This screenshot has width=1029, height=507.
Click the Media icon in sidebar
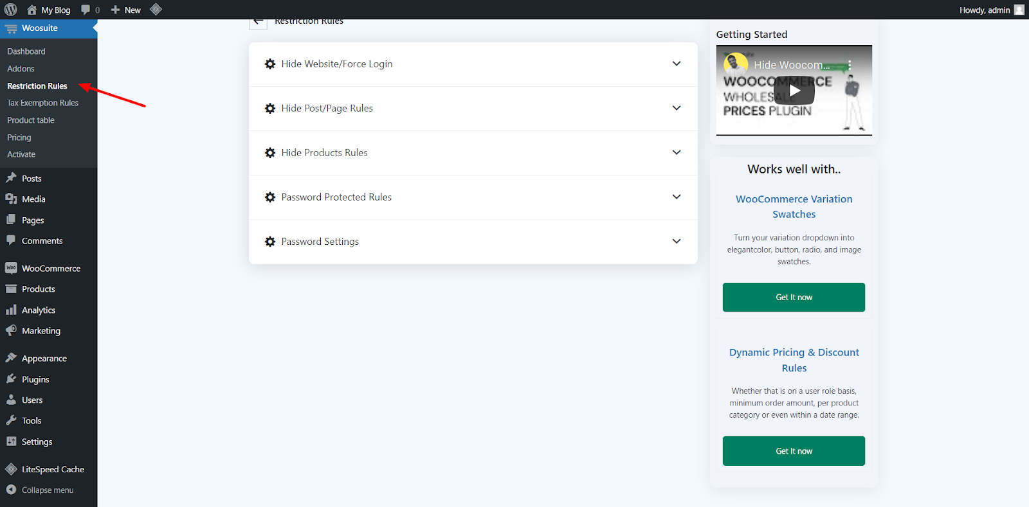pos(11,199)
